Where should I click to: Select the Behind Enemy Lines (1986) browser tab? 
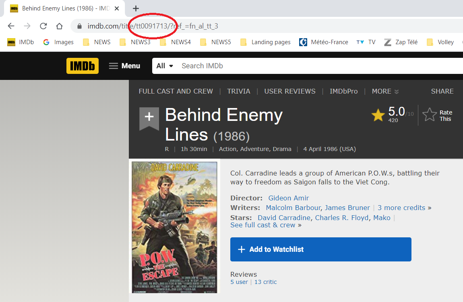tap(64, 8)
